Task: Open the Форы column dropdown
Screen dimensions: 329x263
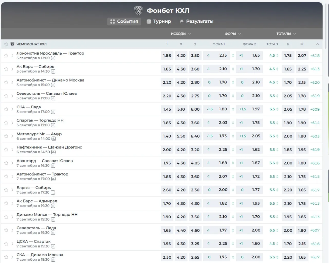Action: point(233,34)
